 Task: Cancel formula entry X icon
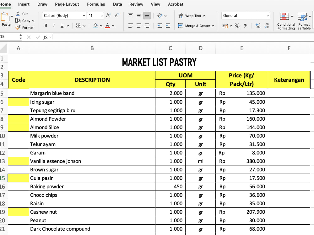29,37
